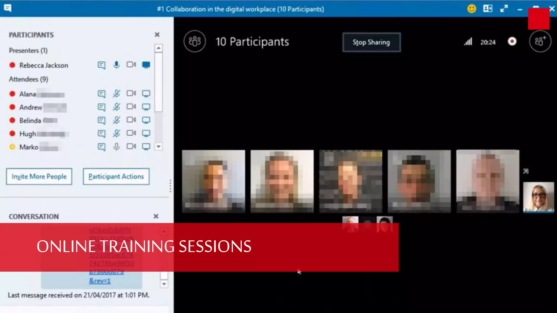Click Hugh's screen share icon

(x=146, y=133)
